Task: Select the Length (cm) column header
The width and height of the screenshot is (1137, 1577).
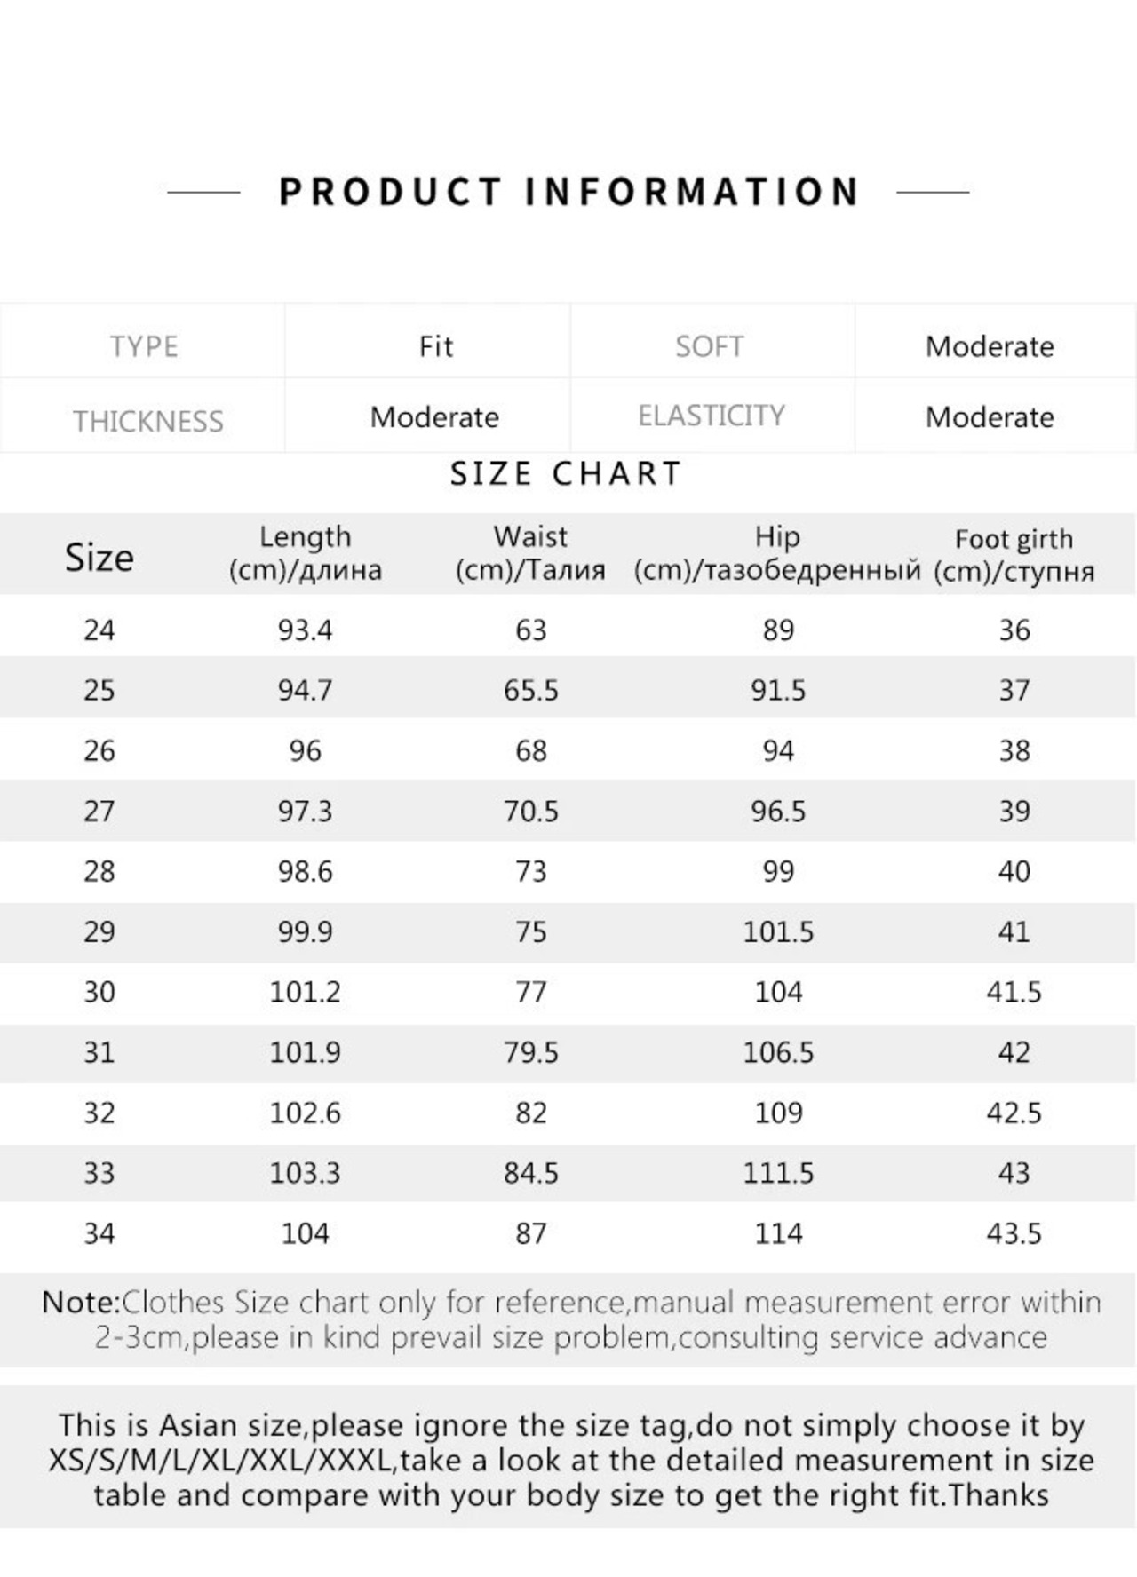Action: [x=305, y=553]
